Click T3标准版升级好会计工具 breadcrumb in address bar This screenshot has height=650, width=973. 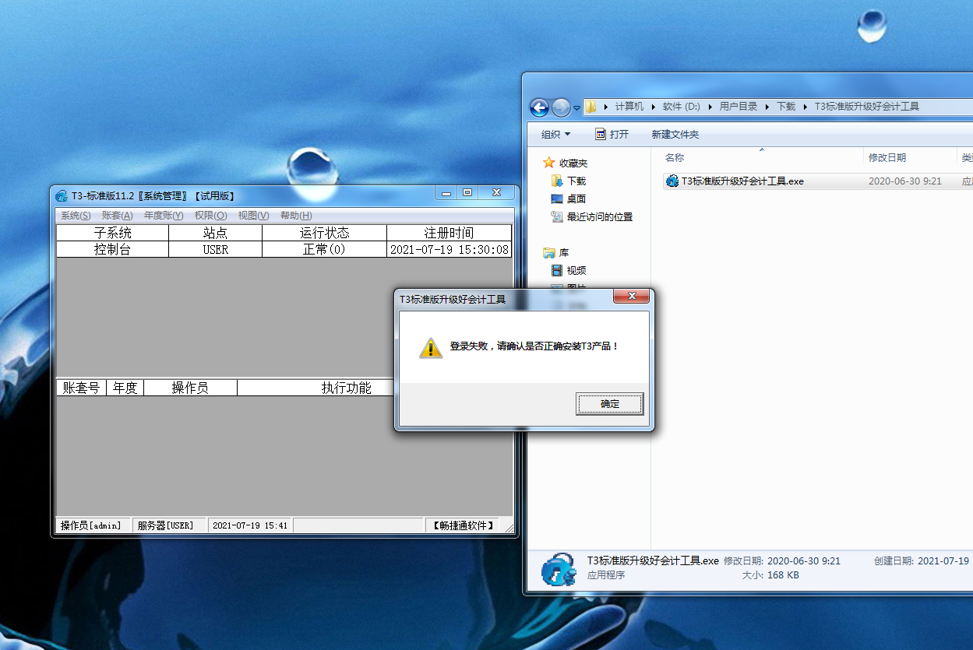[867, 107]
